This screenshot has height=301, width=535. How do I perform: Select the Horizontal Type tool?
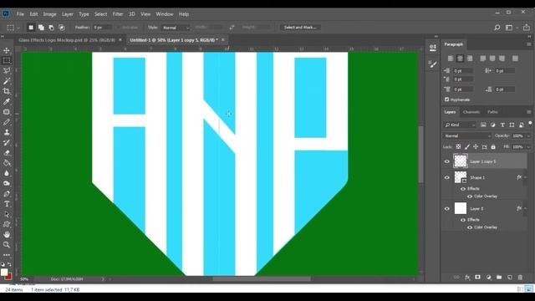point(7,204)
